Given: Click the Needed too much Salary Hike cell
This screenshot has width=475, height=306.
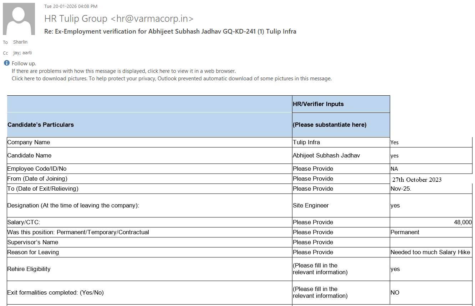Looking at the screenshot, I should click(x=430, y=252).
